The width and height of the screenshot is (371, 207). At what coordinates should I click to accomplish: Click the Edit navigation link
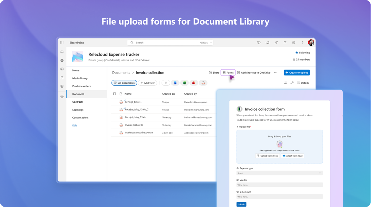point(75,125)
